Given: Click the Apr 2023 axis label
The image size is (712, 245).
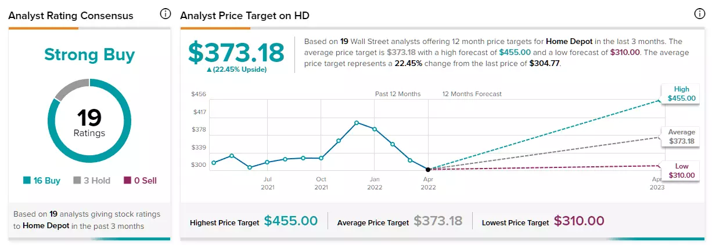Looking at the screenshot, I should coord(656,183).
